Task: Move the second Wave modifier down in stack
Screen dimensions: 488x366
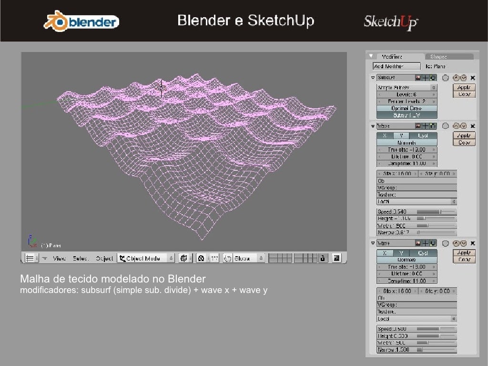Action: point(463,243)
